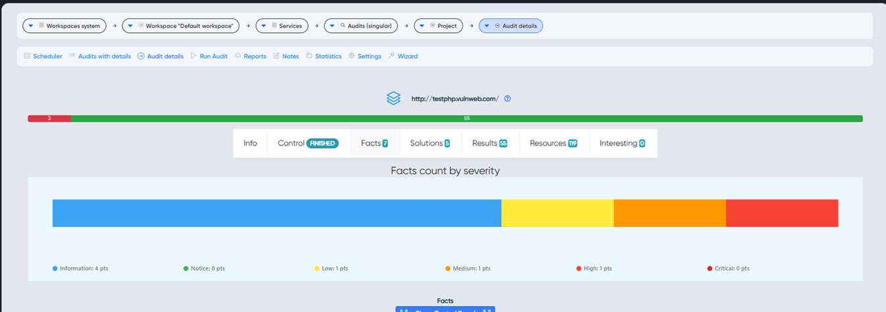Switch to the Control tab
Viewport: 886px width, 312px height.
coord(308,143)
